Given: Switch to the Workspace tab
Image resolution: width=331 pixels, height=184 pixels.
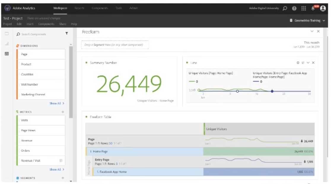Looking at the screenshot, I should pyautogui.click(x=60, y=8).
